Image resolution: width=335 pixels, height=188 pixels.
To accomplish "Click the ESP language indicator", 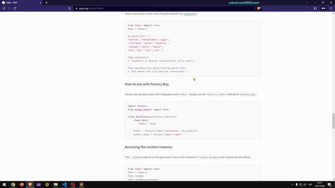I will pos(310,184).
